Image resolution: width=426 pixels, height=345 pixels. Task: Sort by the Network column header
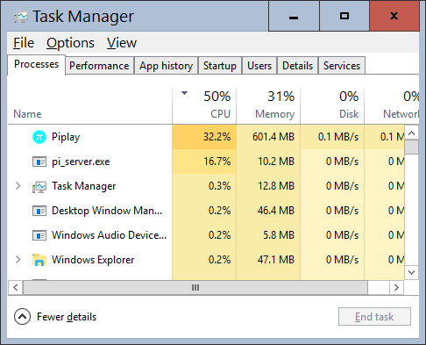392,106
